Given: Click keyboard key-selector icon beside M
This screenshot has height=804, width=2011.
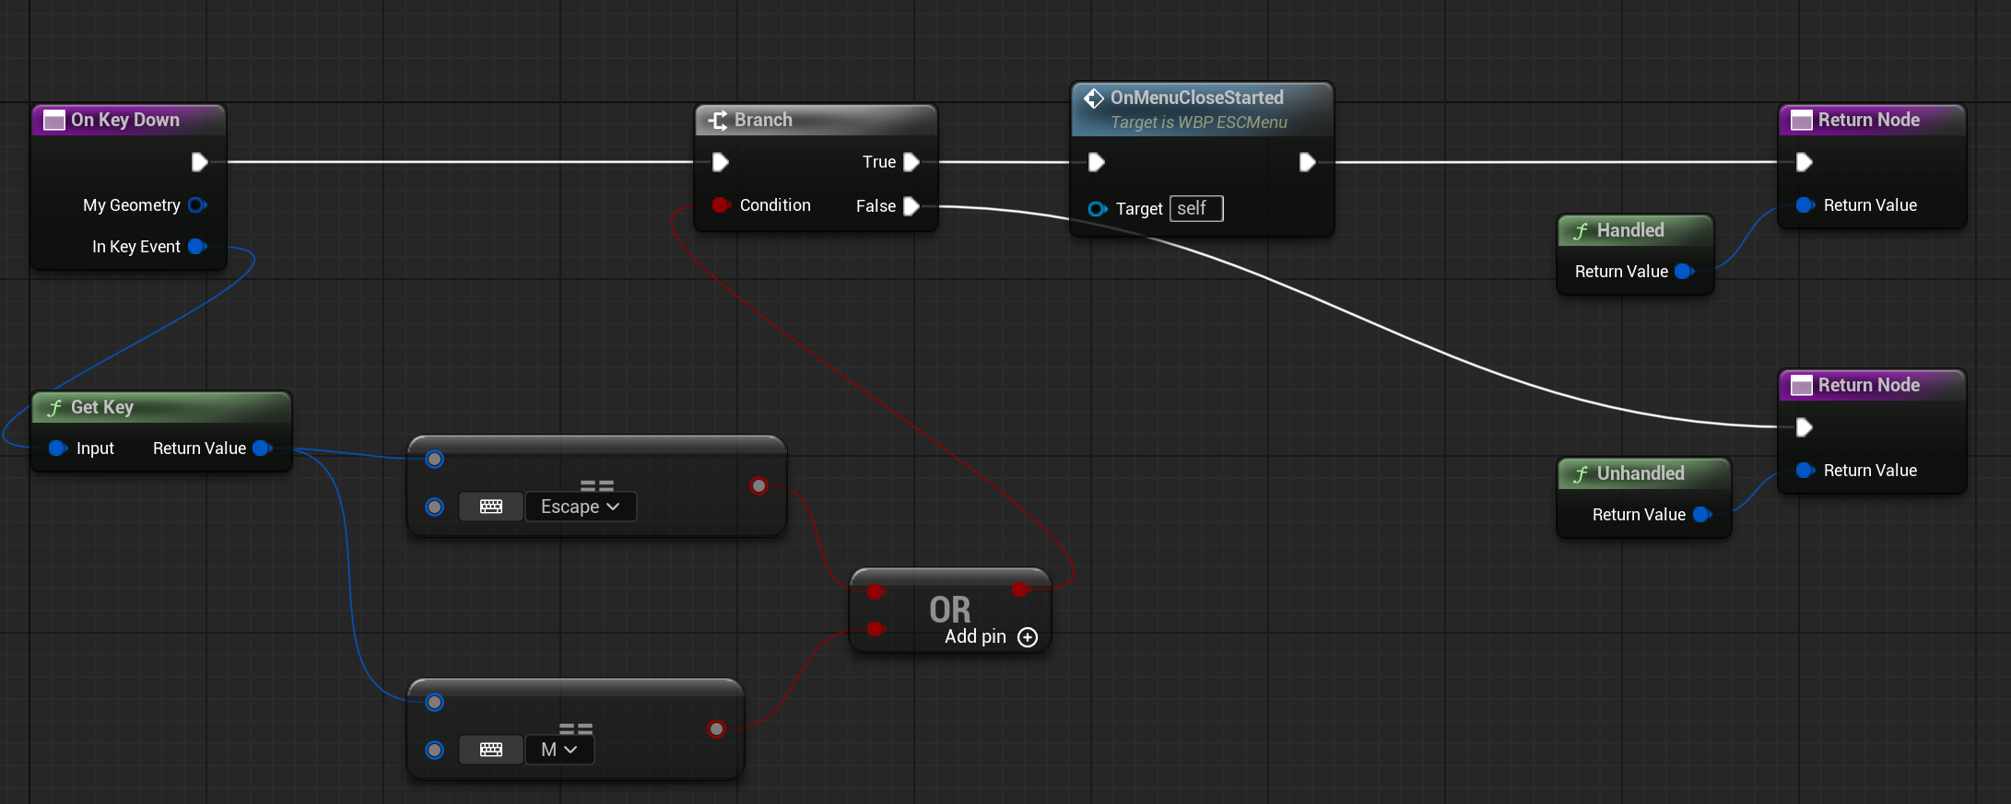Looking at the screenshot, I should click(491, 750).
